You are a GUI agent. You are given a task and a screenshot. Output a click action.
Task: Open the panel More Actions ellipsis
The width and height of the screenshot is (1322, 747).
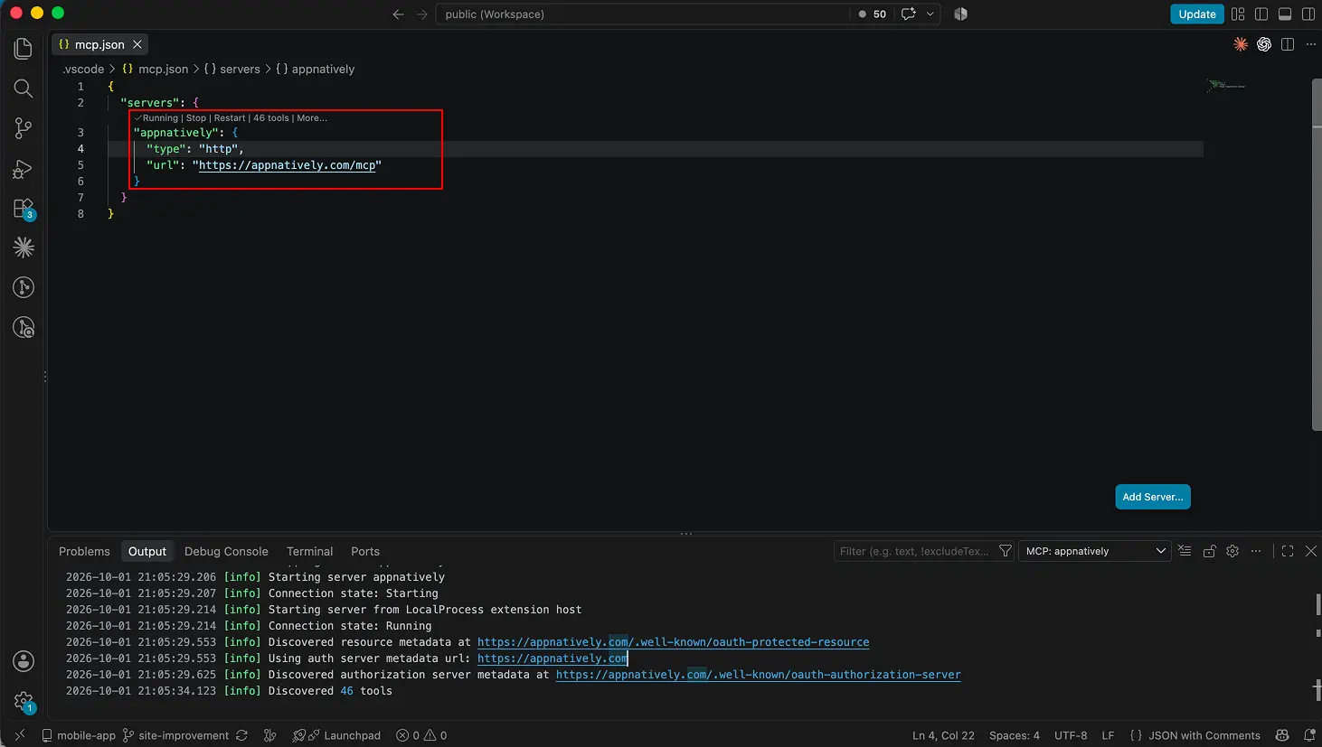[x=1256, y=551]
